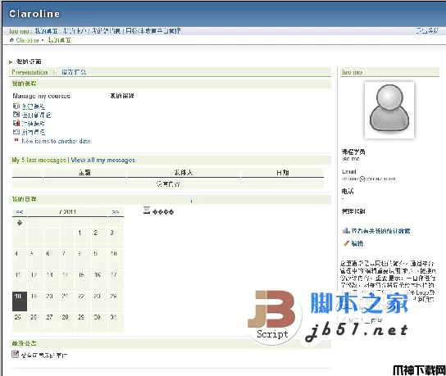Image resolution: width=446 pixels, height=376 pixels.
Task: Click the agenda icon beside the diamond symbols
Action: coord(147,211)
